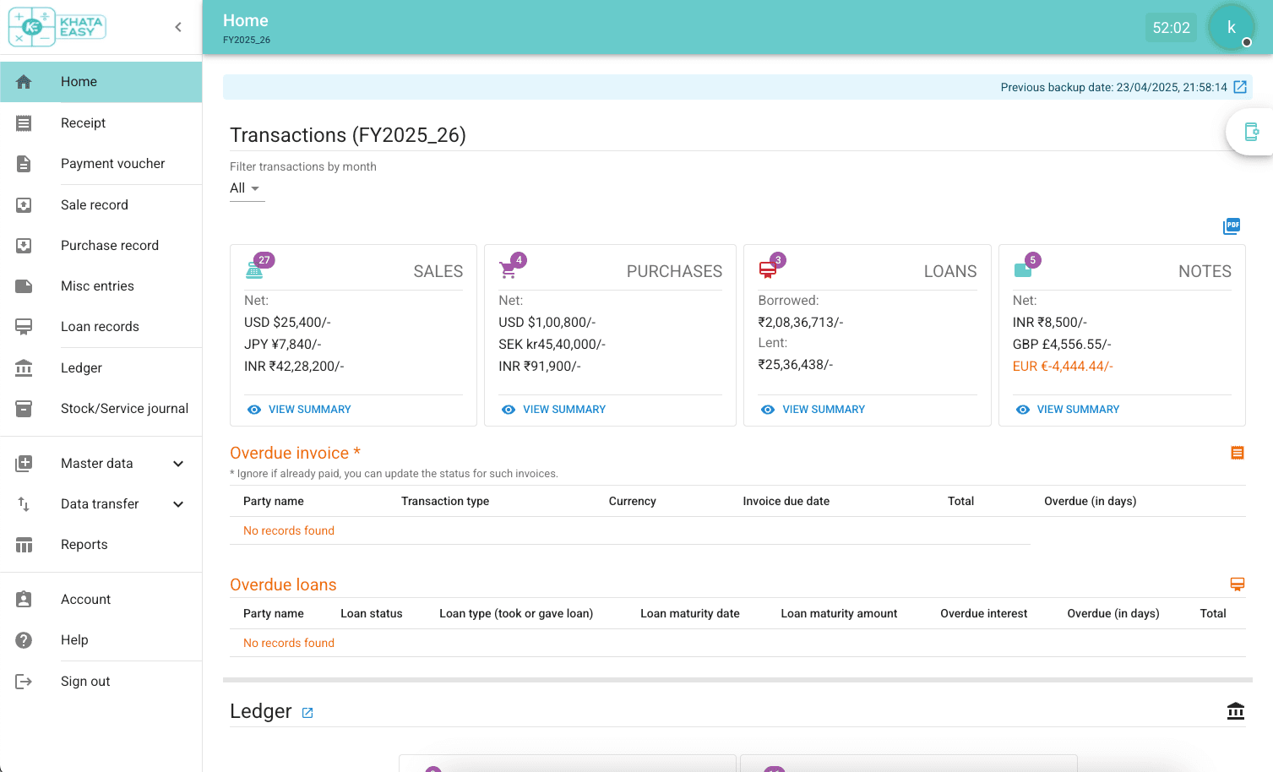Open the Stock/Service journal section
This screenshot has width=1273, height=772.
(x=124, y=408)
